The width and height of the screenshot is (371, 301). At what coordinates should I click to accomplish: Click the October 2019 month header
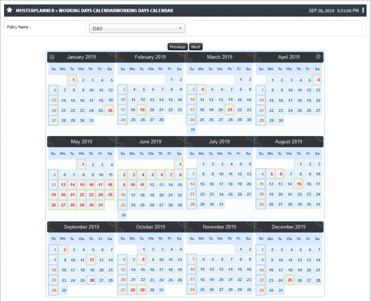tap(150, 227)
